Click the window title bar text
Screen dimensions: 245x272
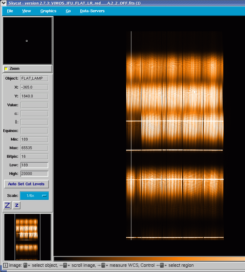tap(75, 3)
